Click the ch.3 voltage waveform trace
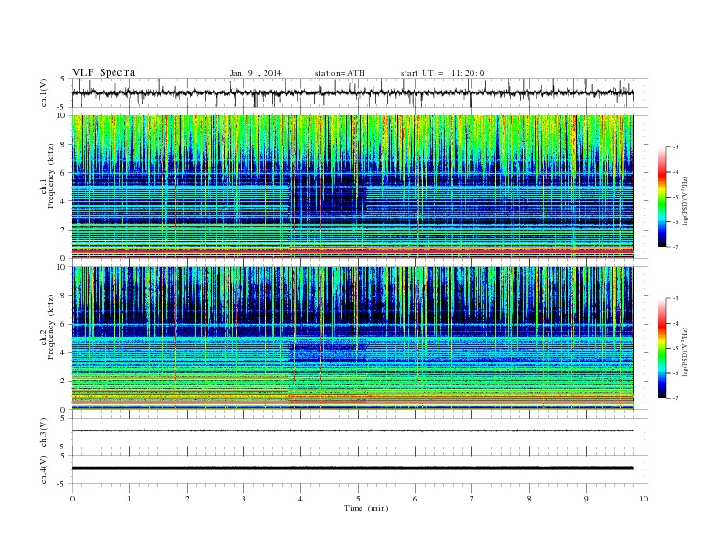Viewport: 725px width, 560px height. point(352,431)
